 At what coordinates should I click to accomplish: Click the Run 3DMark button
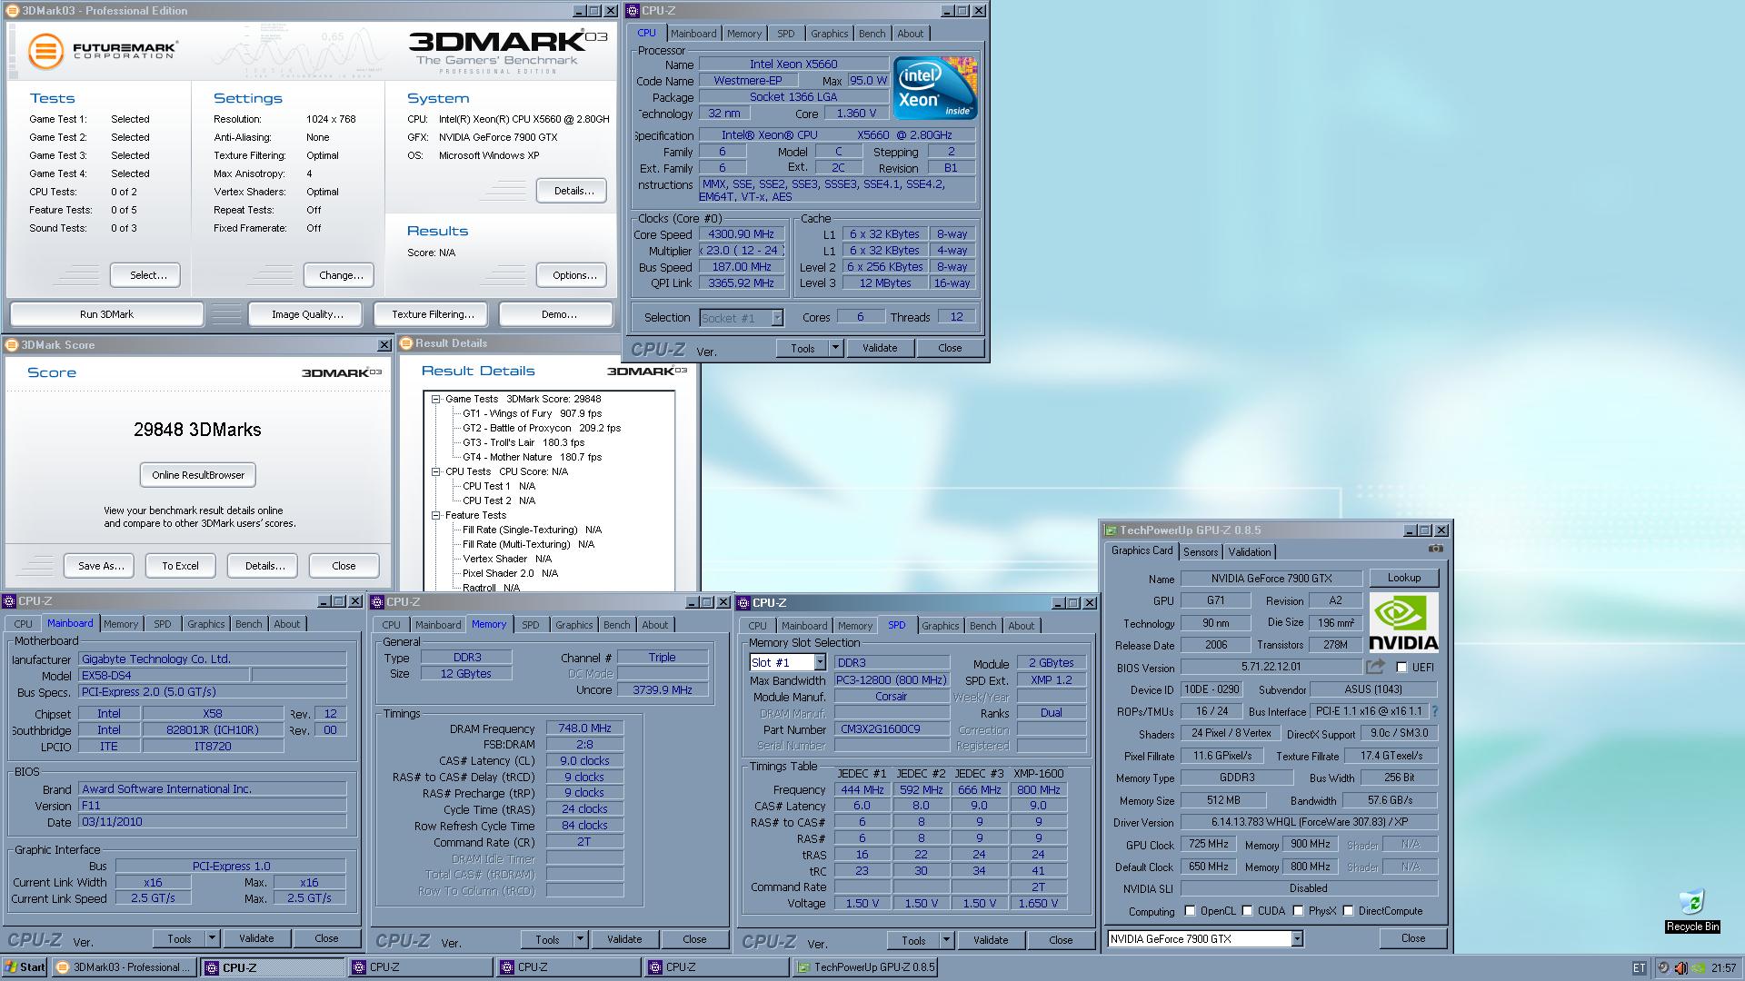pyautogui.click(x=106, y=314)
